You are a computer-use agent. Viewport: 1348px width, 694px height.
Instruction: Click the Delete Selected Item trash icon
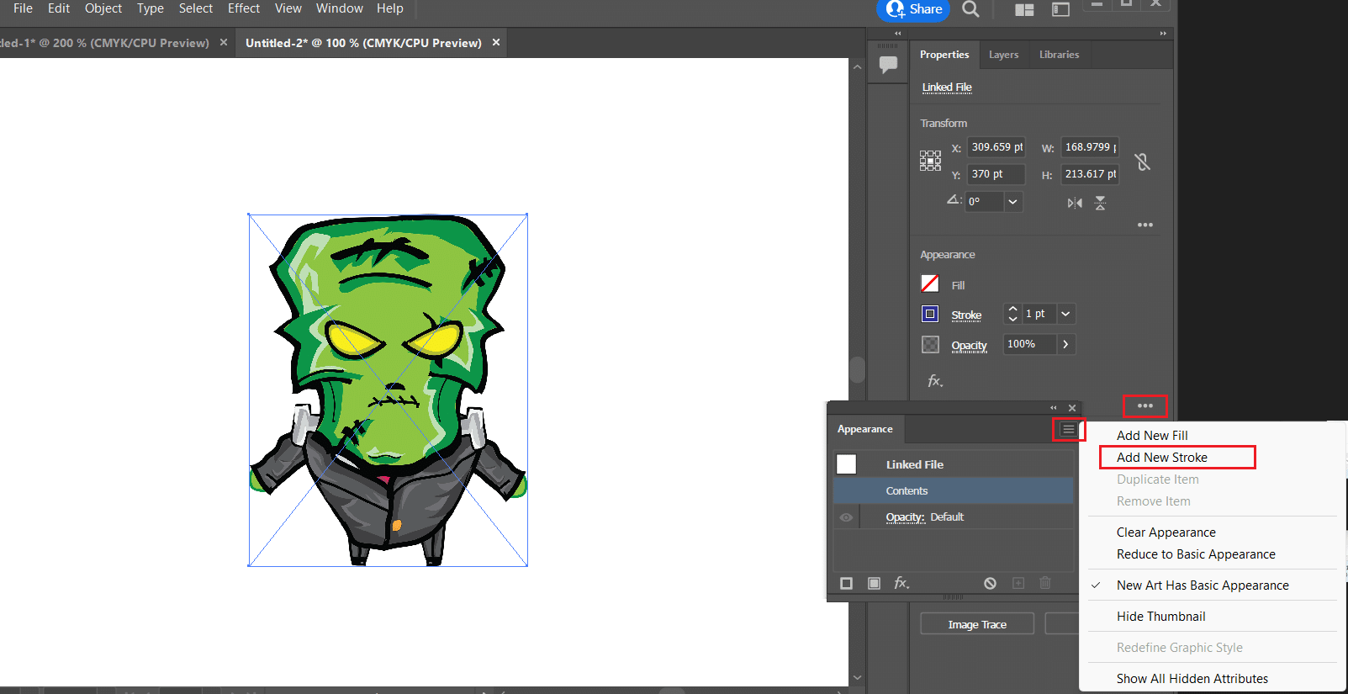click(x=1045, y=583)
